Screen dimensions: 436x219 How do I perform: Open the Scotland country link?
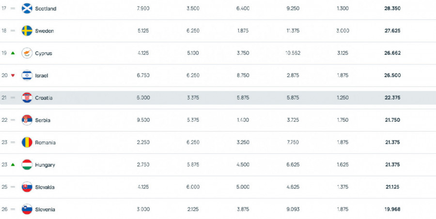pos(46,9)
